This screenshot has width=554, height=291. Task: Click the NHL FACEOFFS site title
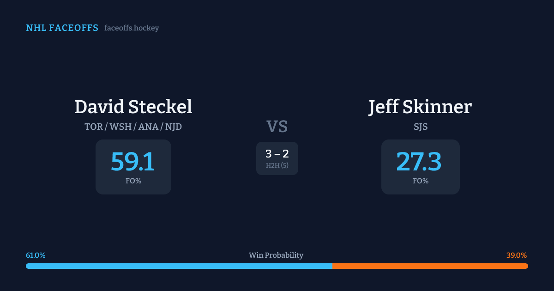point(62,28)
